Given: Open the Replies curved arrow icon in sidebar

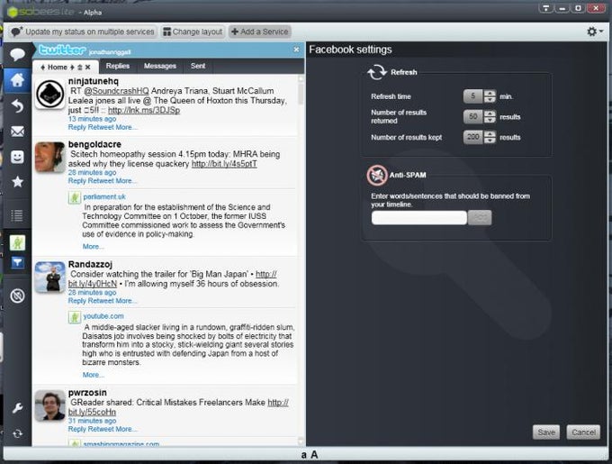Looking at the screenshot, I should (x=17, y=105).
